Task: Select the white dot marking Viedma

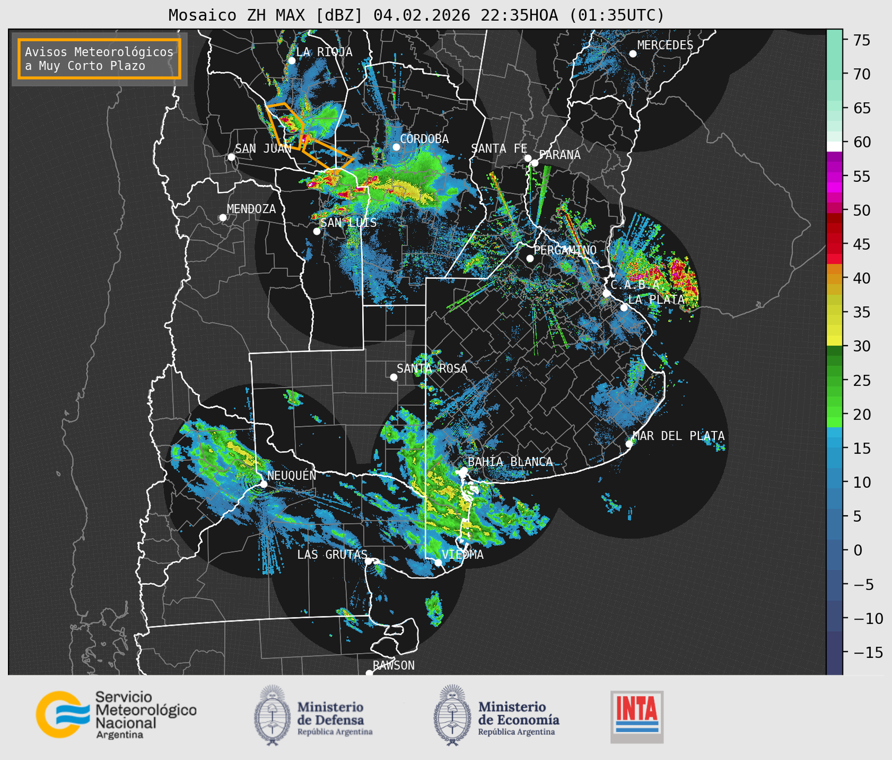Action: pos(438,562)
